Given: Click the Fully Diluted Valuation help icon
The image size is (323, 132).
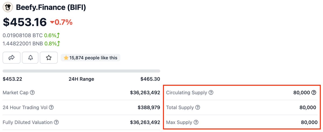Looking at the screenshot, I should [x=56, y=122].
